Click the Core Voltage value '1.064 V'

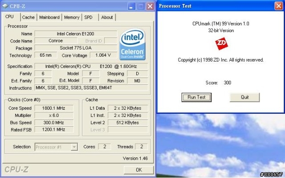click(x=103, y=55)
